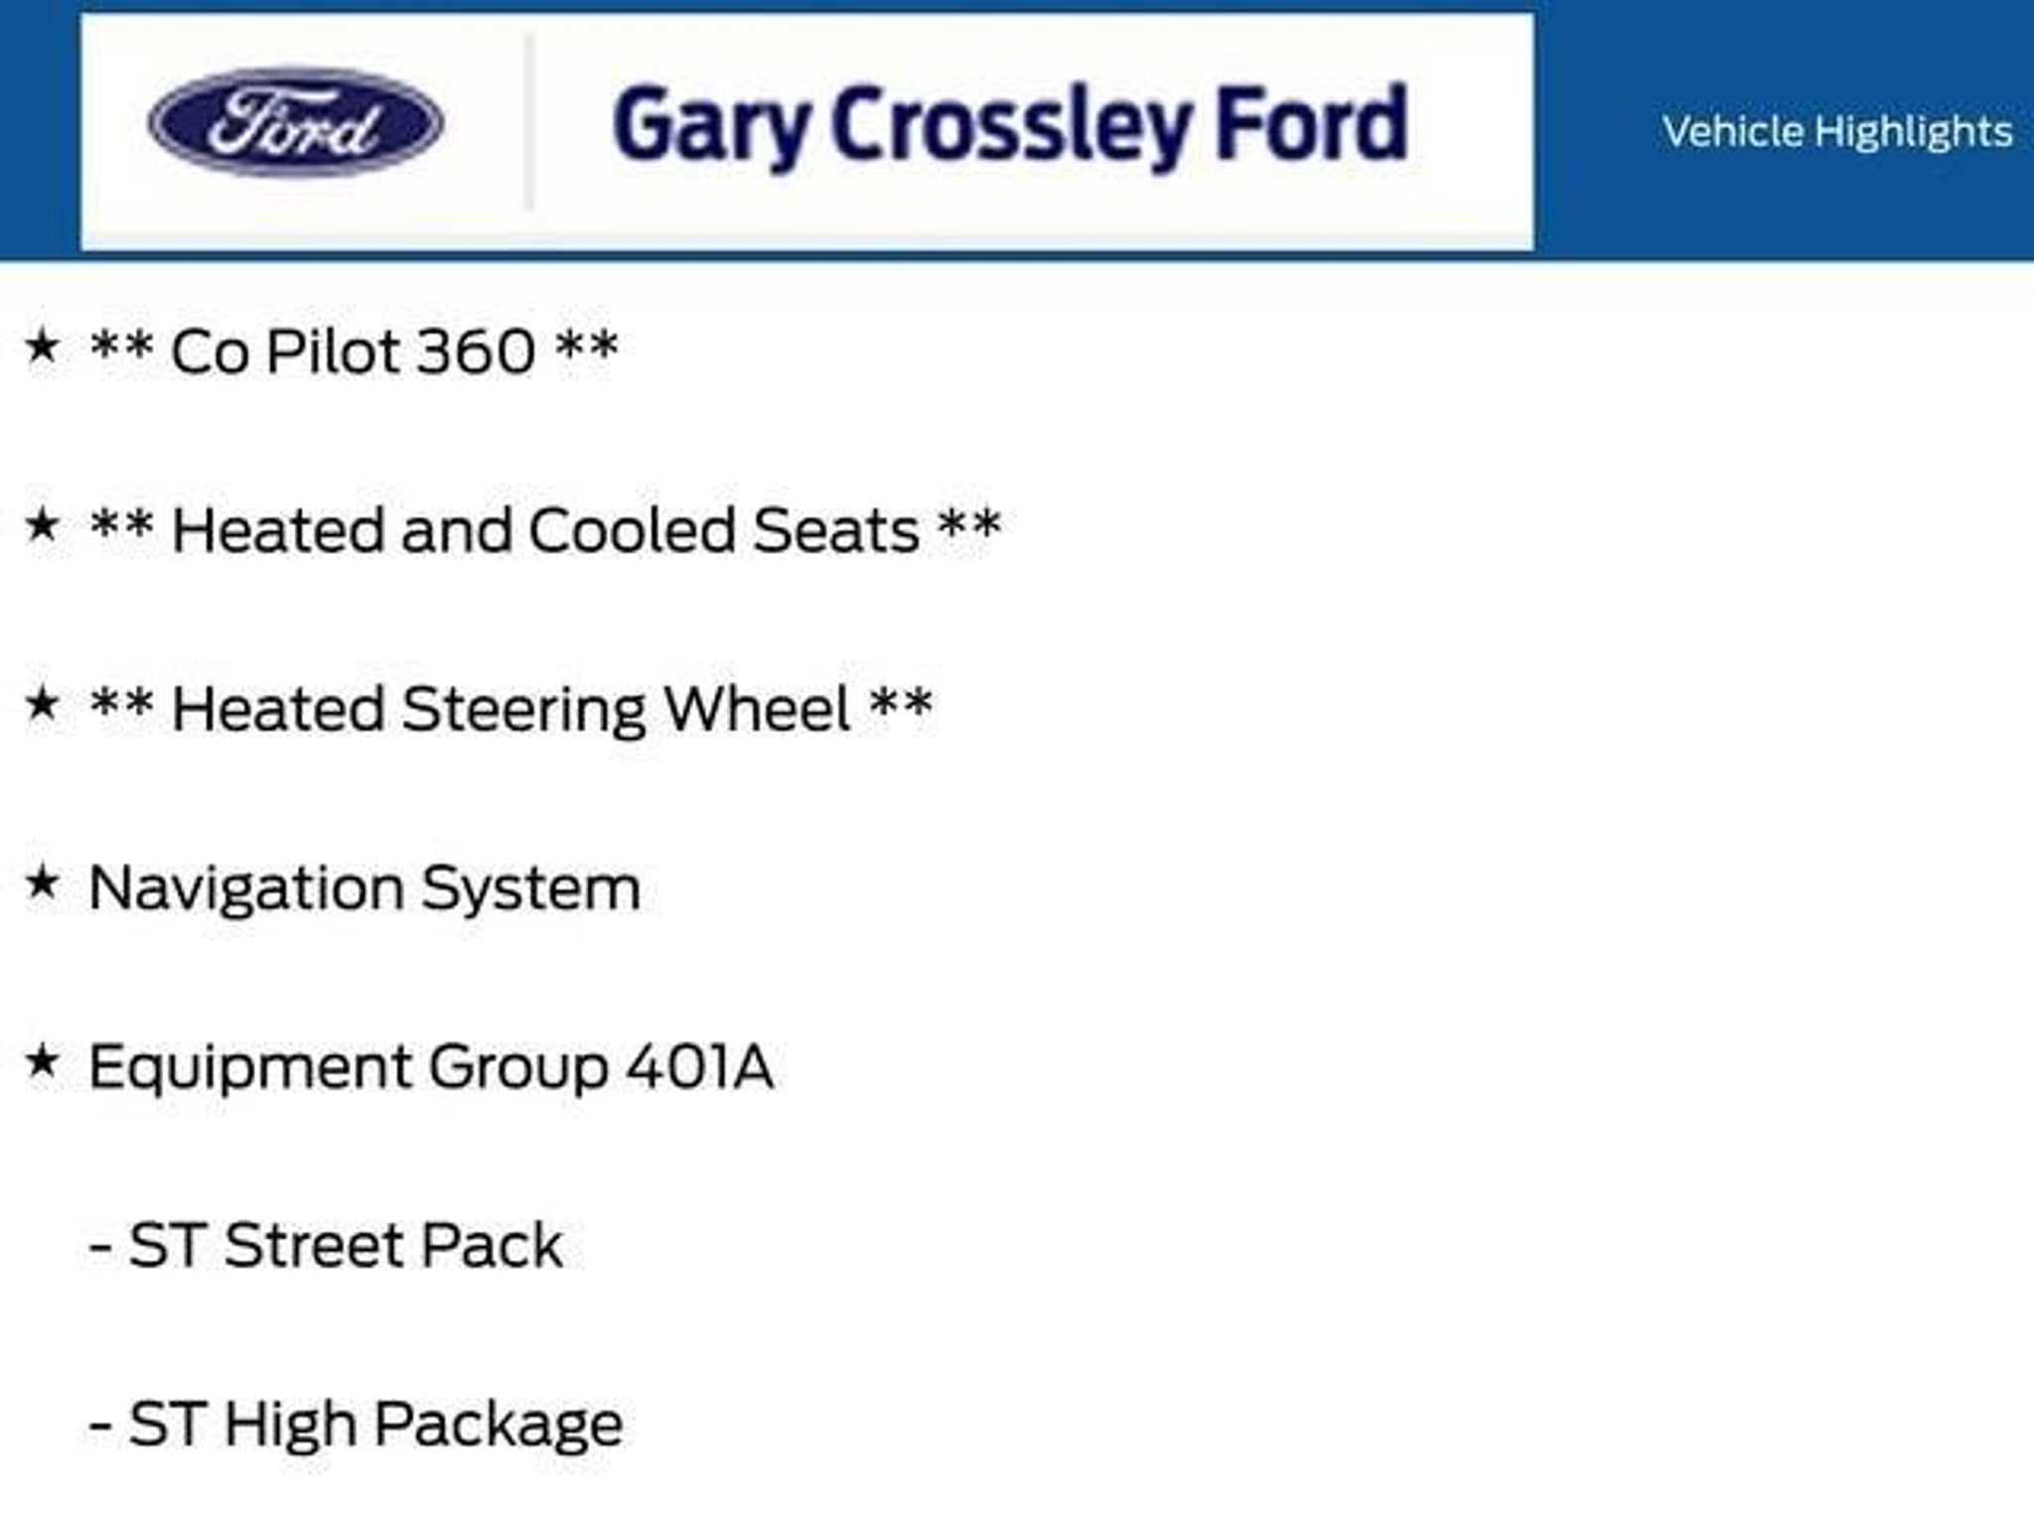Viewport: 2034px width, 1525px height.
Task: Click the Navigation System highlight
Action: pyautogui.click(x=363, y=888)
